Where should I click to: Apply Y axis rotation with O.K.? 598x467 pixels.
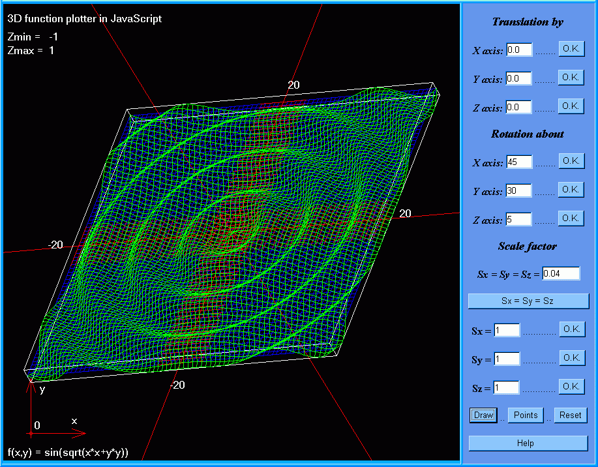tap(571, 190)
